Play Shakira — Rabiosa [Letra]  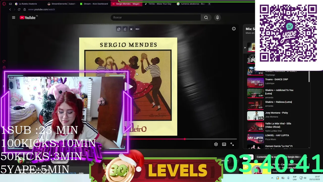click(x=278, y=102)
